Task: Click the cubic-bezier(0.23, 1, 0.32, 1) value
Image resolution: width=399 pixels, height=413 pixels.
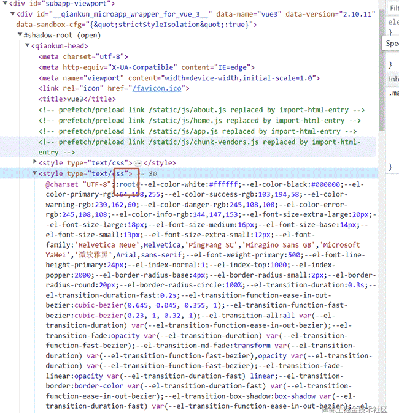Action: pos(135,316)
